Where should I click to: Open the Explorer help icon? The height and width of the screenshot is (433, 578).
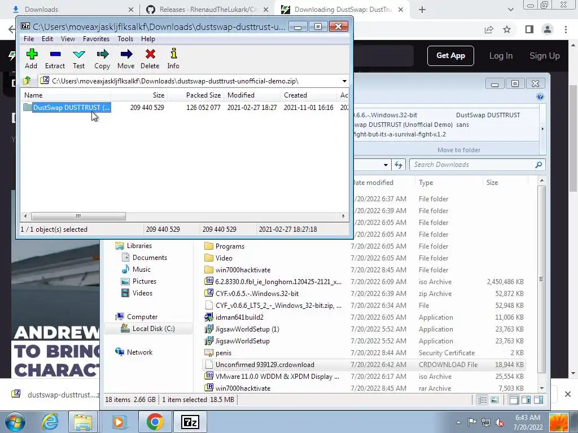[540, 96]
